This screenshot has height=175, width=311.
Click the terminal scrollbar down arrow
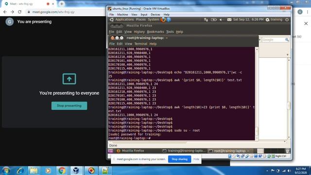click(257, 139)
